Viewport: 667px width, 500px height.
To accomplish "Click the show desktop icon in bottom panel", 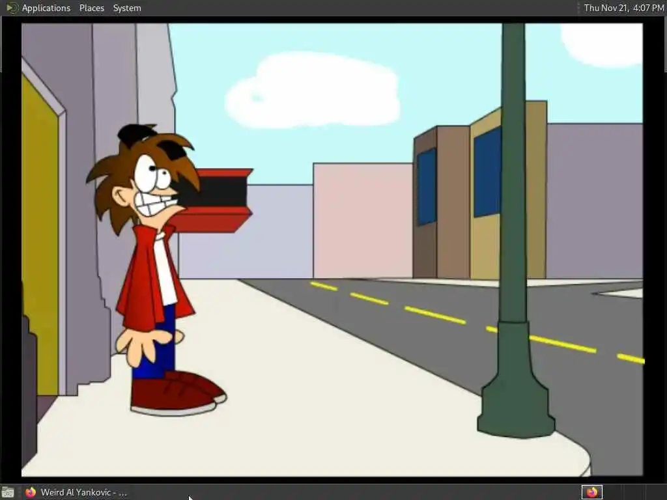I will tap(8, 492).
